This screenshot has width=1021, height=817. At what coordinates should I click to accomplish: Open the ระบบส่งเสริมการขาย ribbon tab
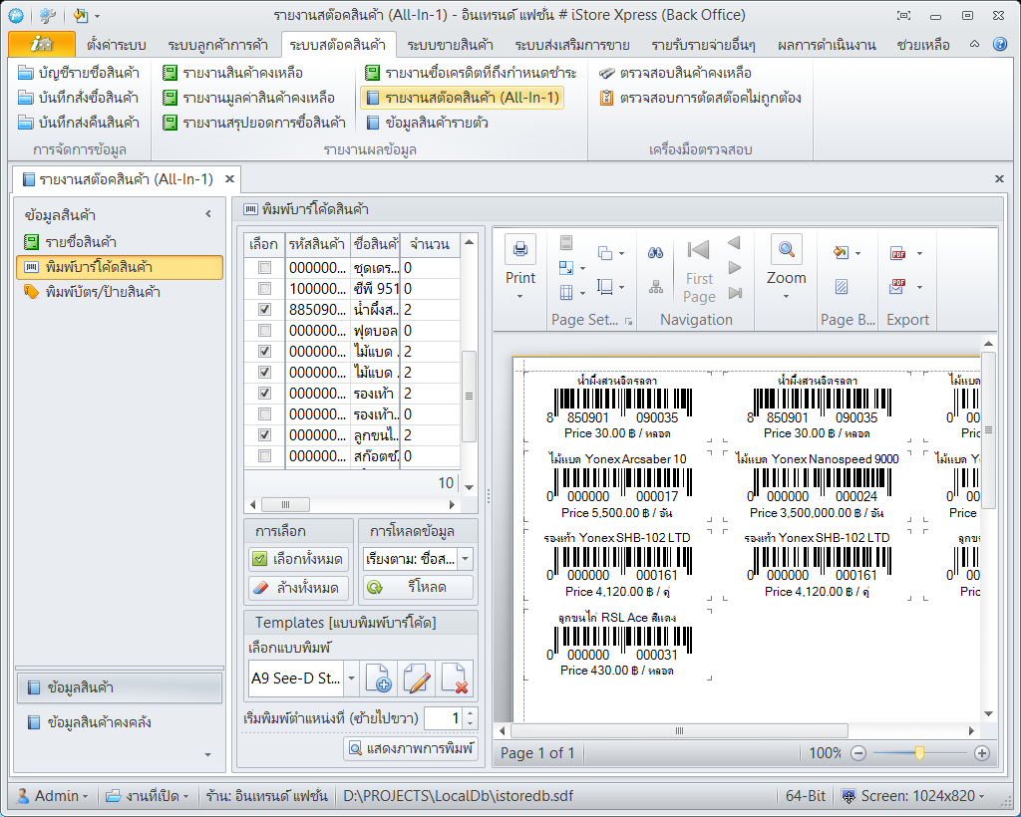[x=571, y=45]
